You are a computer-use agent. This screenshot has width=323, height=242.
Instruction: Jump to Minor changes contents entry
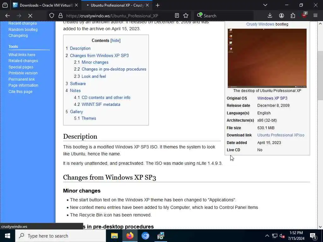[95, 62]
